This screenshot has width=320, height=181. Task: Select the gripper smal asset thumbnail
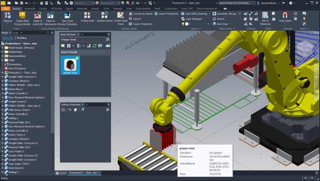point(70,65)
